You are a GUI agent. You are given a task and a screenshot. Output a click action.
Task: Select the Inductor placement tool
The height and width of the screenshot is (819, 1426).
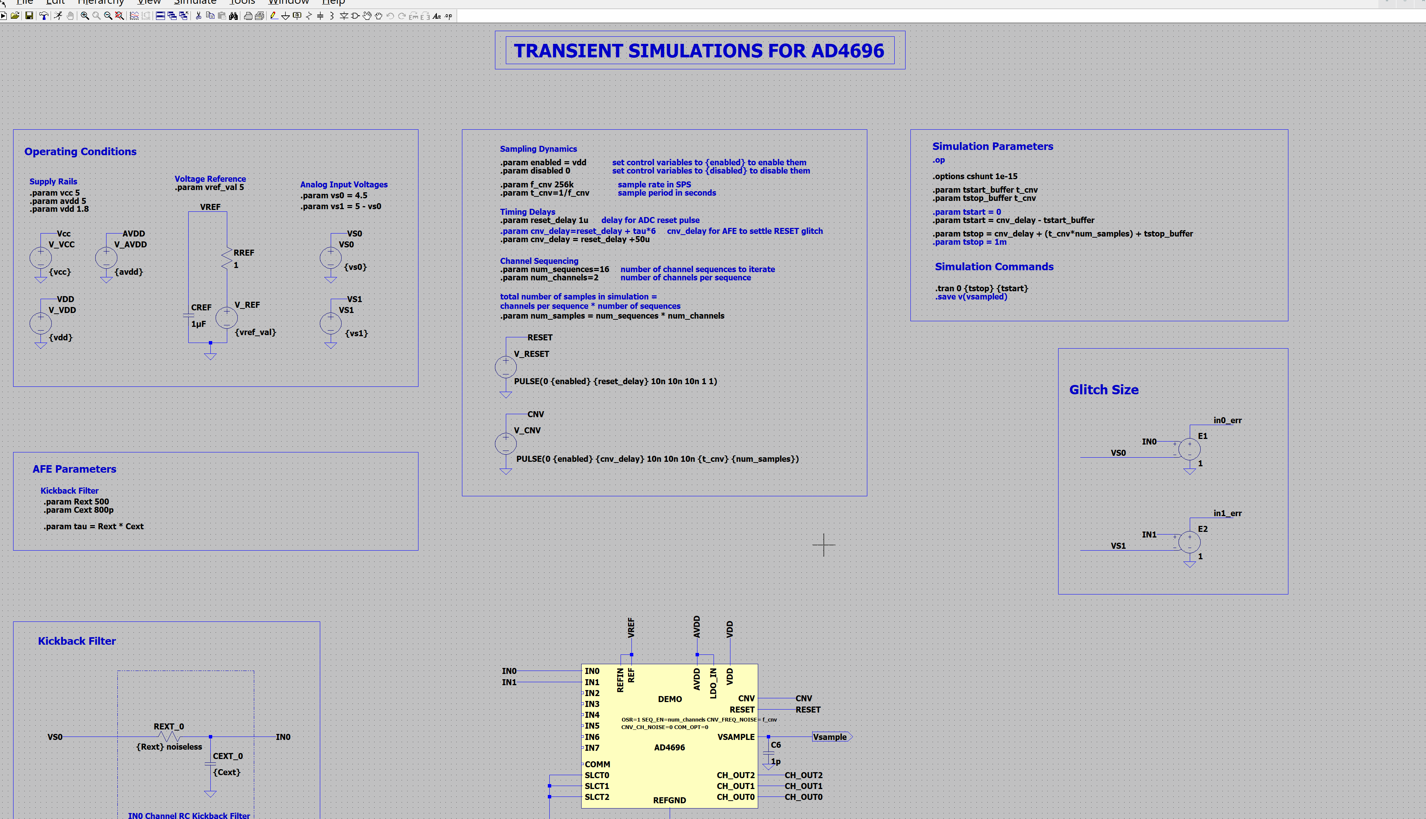[332, 16]
